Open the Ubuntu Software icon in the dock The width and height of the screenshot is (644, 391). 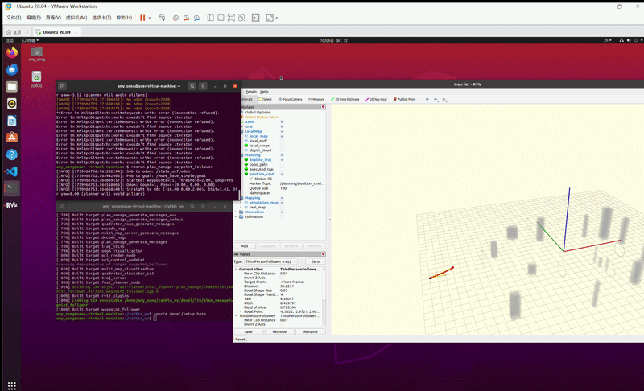click(x=12, y=138)
